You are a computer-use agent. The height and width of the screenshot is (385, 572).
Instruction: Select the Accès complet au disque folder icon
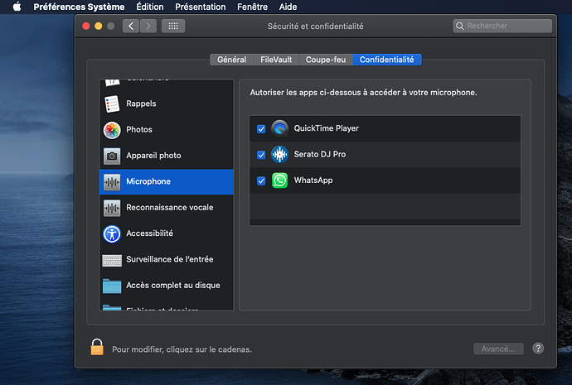click(112, 286)
